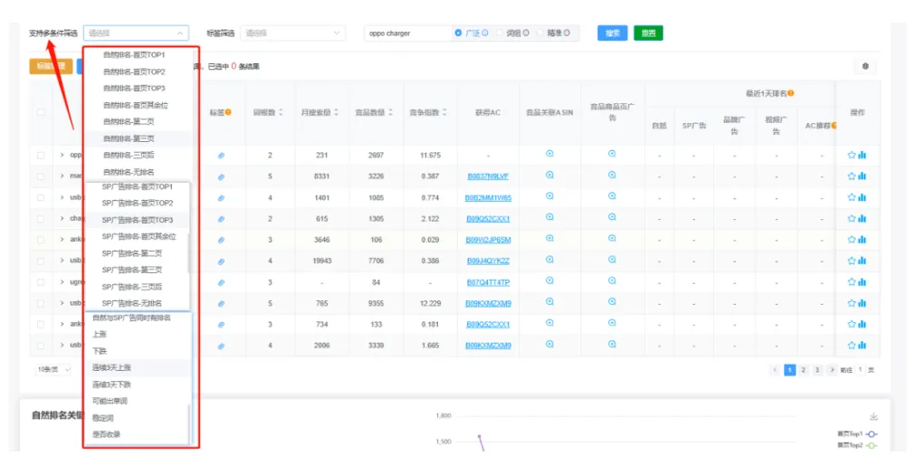Collapse the 支持多条件筛选 select box

tap(136, 33)
